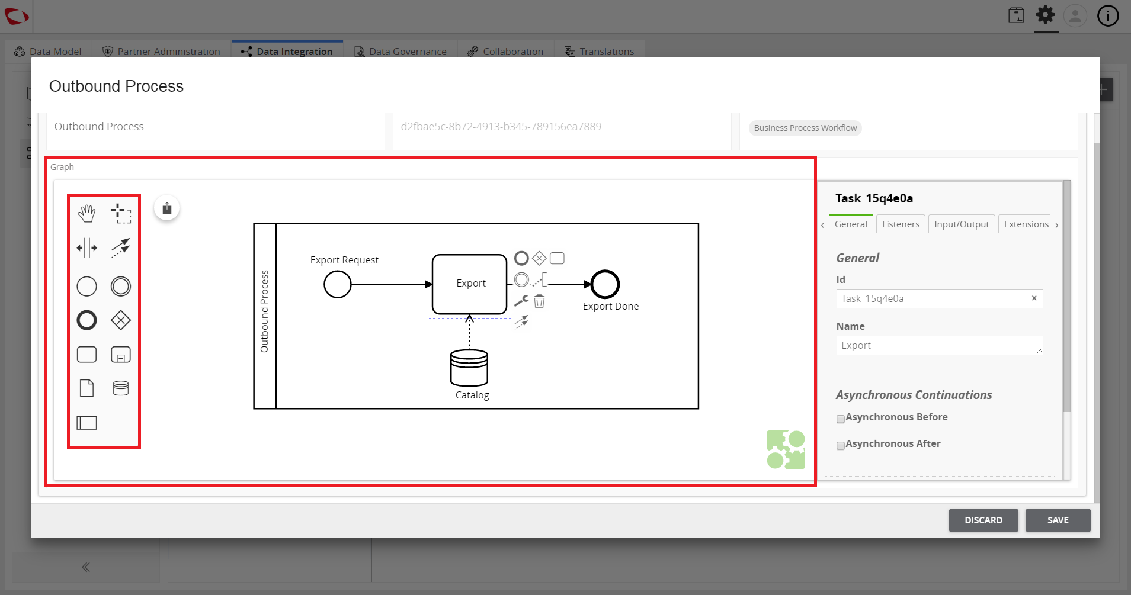Screen dimensions: 1131x595
Task: Append Intermediate Event from context pad
Action: (521, 279)
